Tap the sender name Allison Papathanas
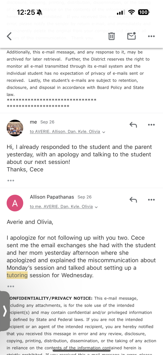This screenshot has width=163, height=355. (x=52, y=197)
